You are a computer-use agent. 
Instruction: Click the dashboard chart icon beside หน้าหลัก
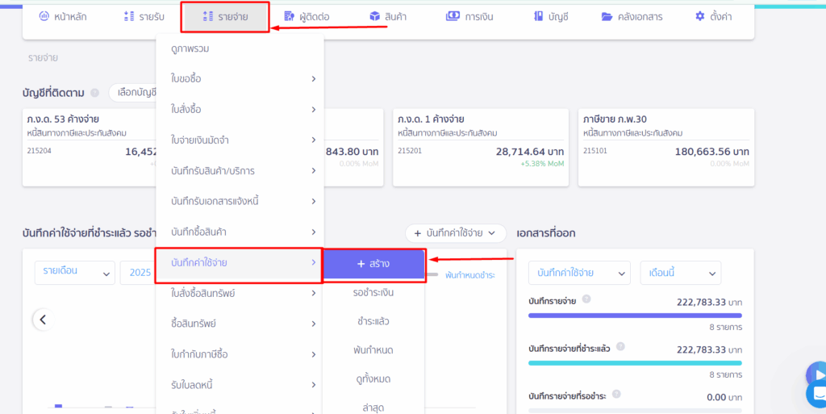[x=44, y=16]
